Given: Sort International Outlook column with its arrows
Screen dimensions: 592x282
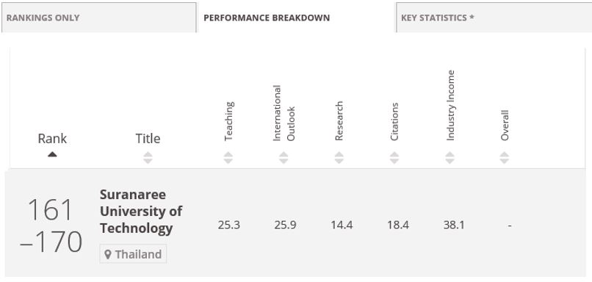Looking at the screenshot, I should [284, 157].
